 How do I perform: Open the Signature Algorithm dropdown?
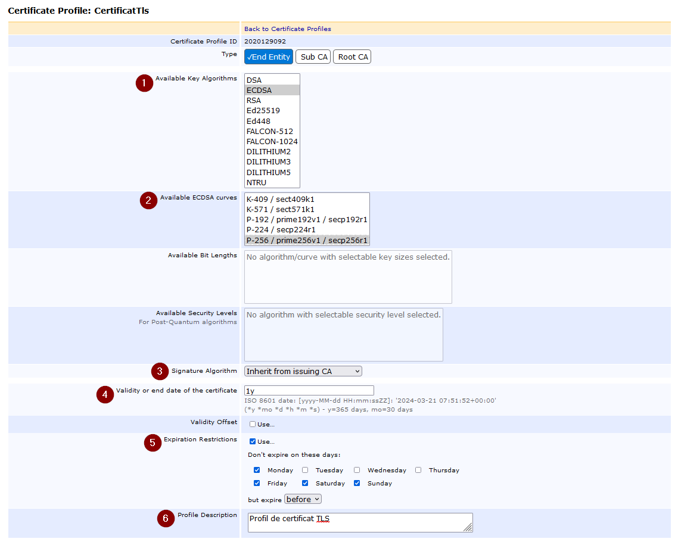pos(303,371)
